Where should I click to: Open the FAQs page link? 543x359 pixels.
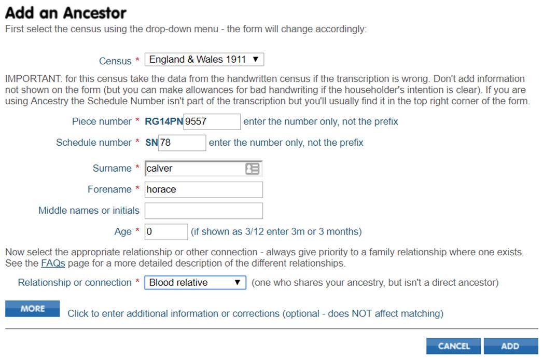pyautogui.click(x=53, y=264)
